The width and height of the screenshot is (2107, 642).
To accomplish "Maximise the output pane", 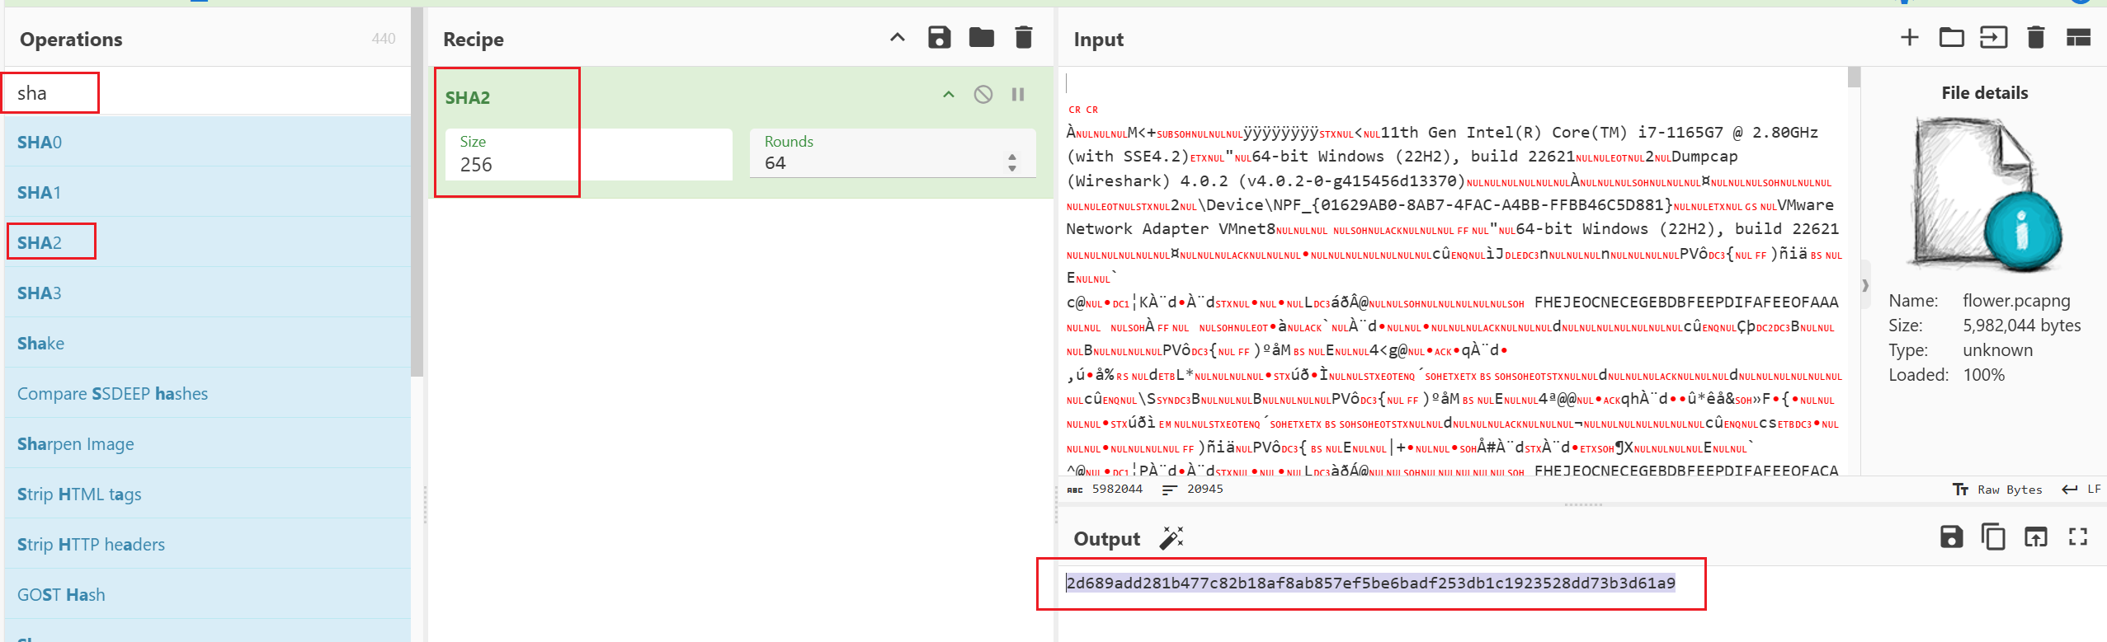I will [2077, 537].
